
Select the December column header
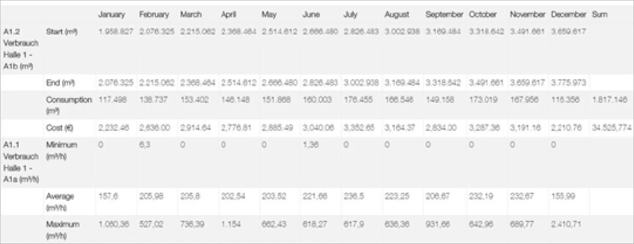point(568,14)
